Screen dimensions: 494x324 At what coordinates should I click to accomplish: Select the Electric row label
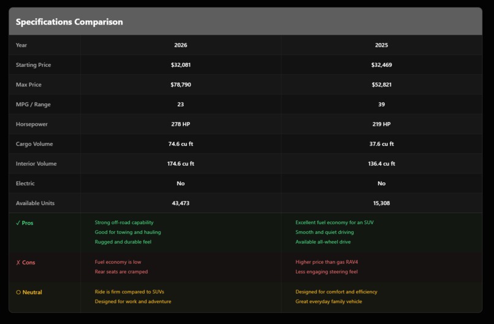[25, 183]
